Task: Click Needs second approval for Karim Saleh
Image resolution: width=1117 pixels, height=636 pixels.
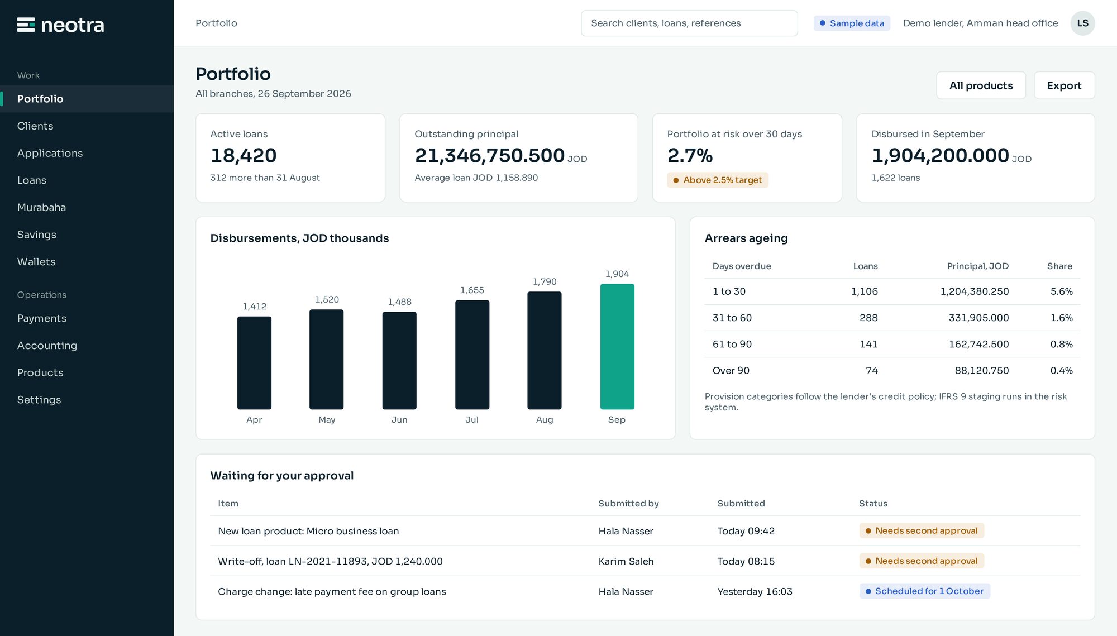Action: (x=922, y=561)
